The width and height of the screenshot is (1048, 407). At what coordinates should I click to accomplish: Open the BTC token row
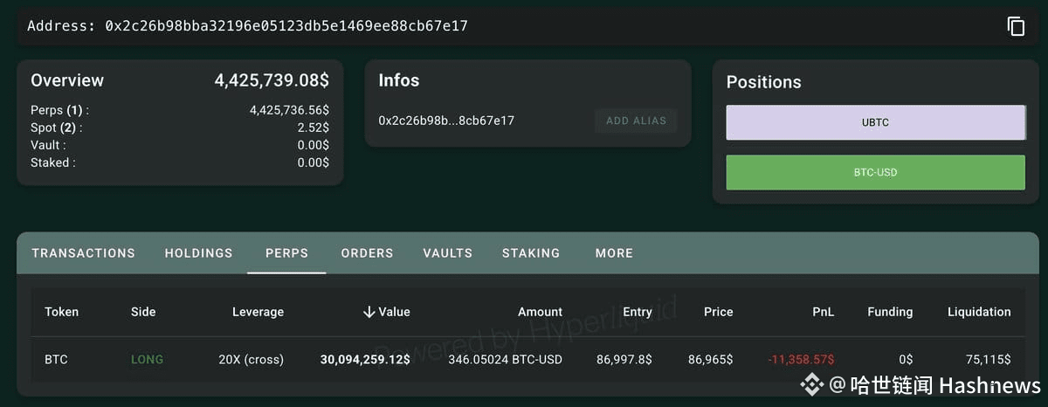(528, 359)
